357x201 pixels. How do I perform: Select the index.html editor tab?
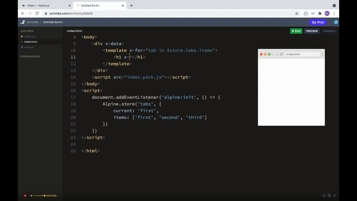(x=74, y=31)
